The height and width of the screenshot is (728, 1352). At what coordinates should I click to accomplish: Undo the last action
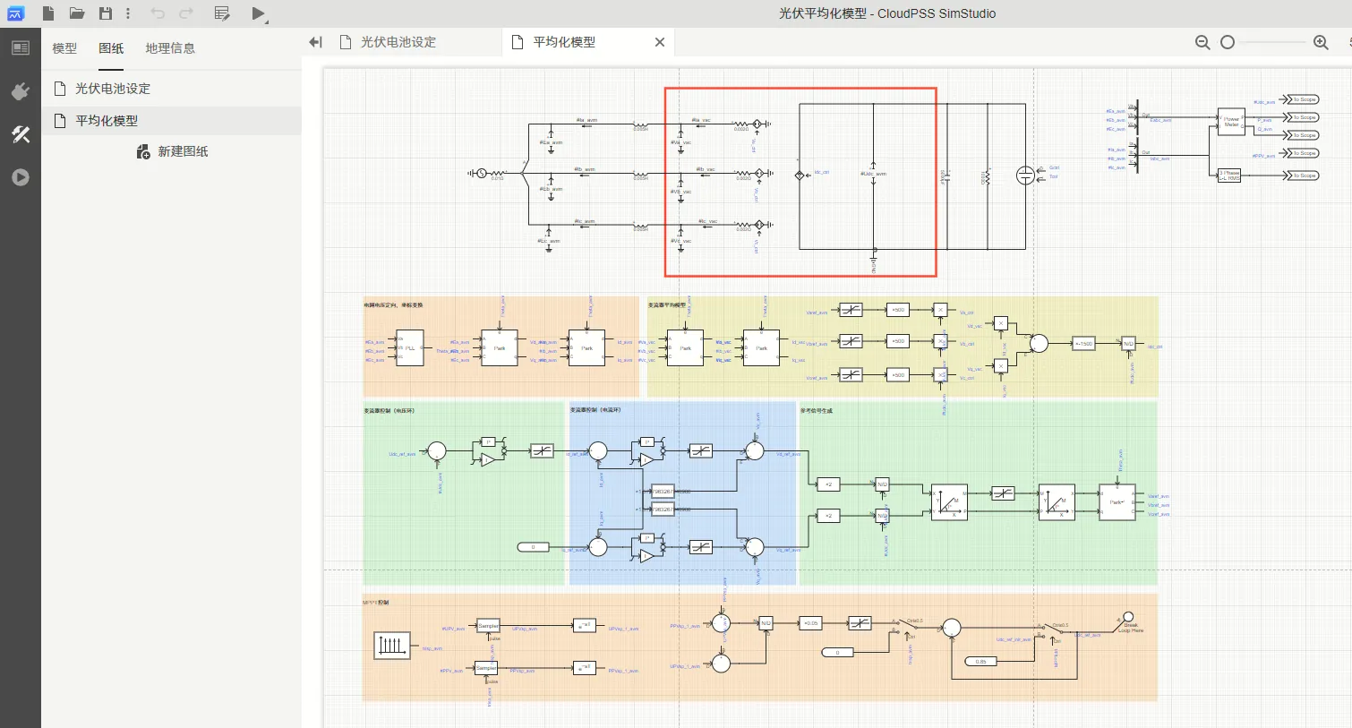click(x=158, y=13)
